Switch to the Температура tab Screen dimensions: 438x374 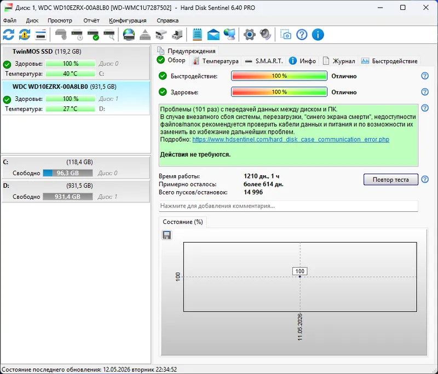(x=216, y=61)
